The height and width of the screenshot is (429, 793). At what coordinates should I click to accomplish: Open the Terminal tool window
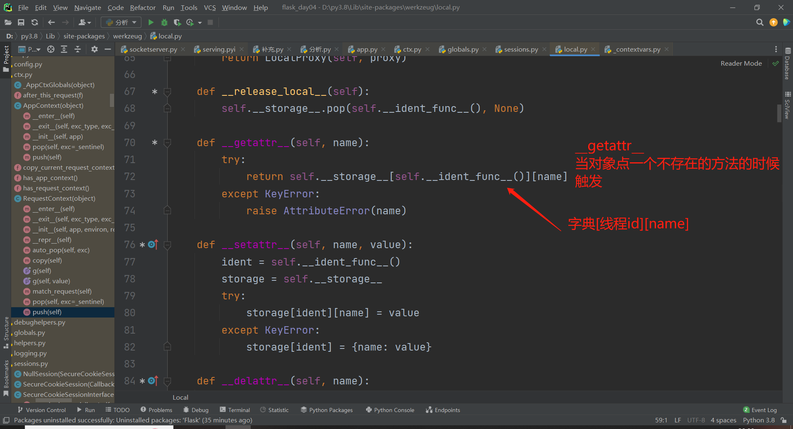click(235, 410)
